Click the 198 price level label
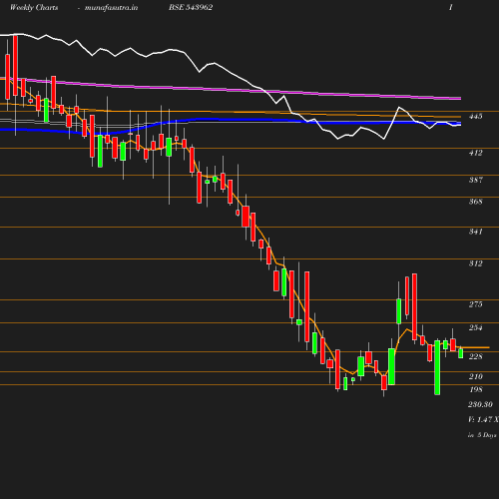The width and height of the screenshot is (499, 499). (x=476, y=389)
